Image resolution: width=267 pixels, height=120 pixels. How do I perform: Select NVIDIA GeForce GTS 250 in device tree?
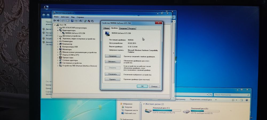(75, 33)
